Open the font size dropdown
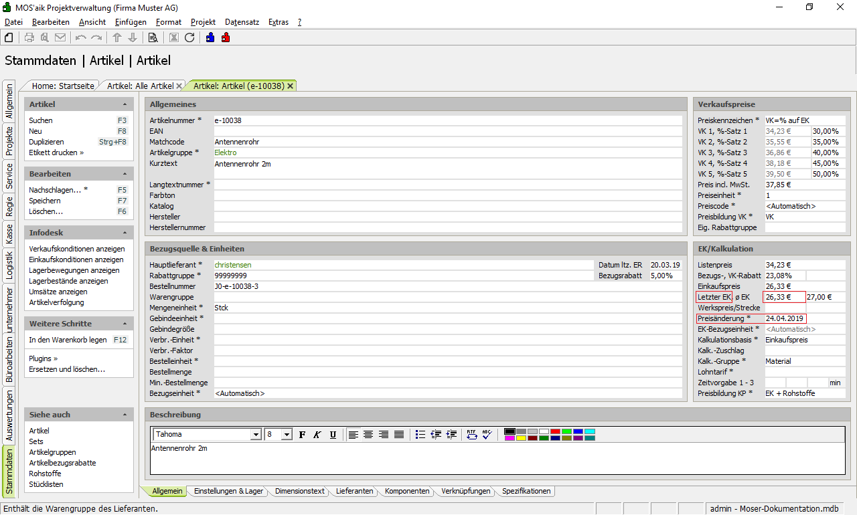 (287, 435)
